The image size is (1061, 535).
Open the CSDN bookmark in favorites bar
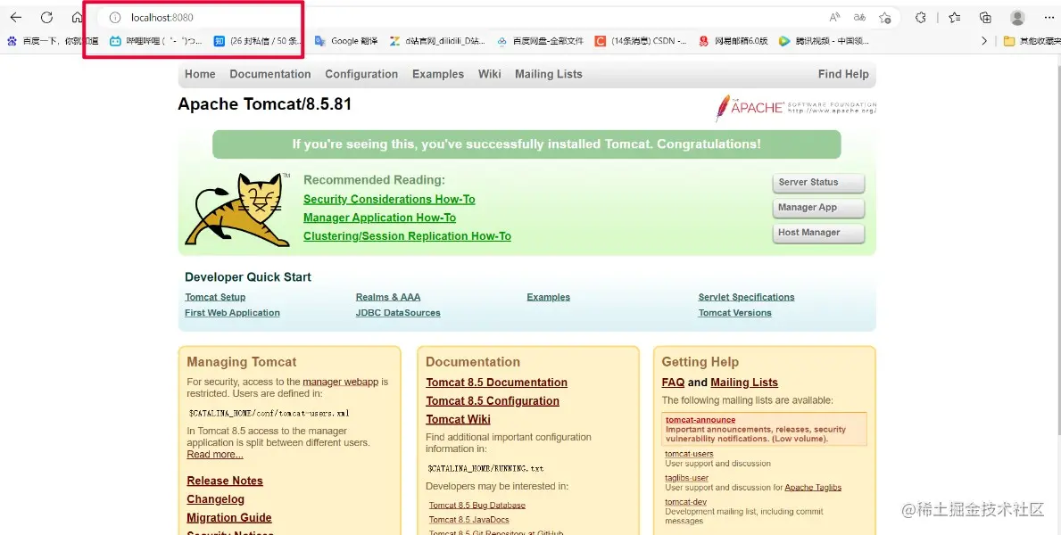641,41
